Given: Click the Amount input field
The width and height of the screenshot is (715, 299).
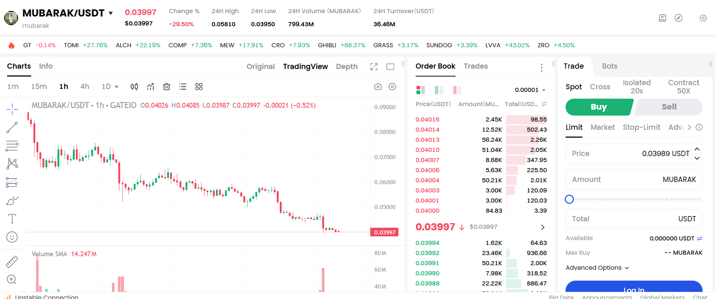Looking at the screenshot, I should pyautogui.click(x=634, y=180).
